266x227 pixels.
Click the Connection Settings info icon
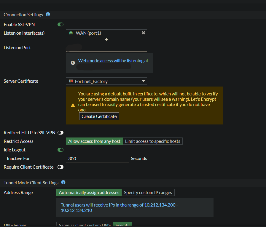click(48, 14)
